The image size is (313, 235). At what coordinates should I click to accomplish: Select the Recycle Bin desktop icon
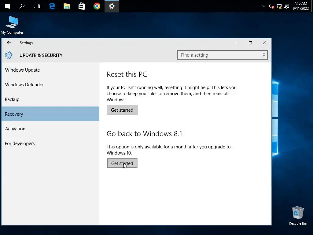click(x=298, y=216)
